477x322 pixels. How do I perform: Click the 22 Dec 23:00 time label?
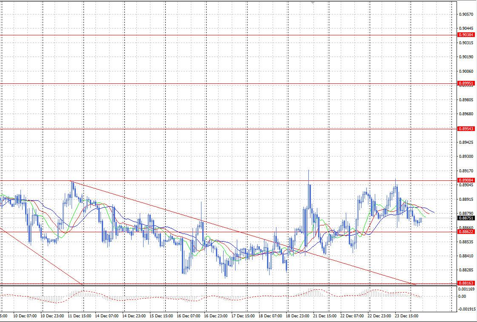point(379,316)
